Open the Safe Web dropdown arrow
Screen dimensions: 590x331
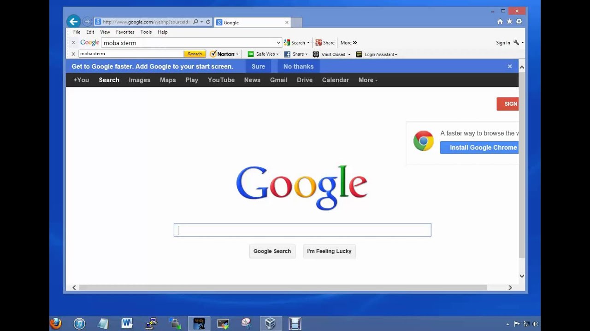pyautogui.click(x=277, y=54)
